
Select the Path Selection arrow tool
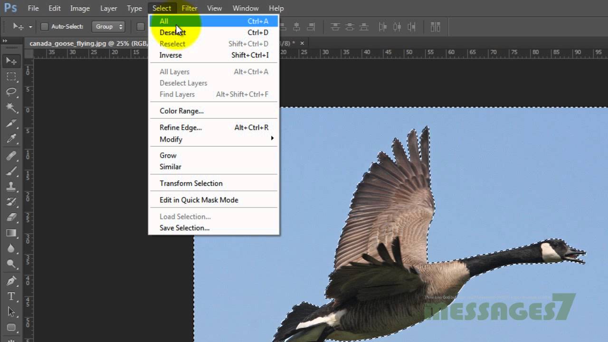pos(11,312)
